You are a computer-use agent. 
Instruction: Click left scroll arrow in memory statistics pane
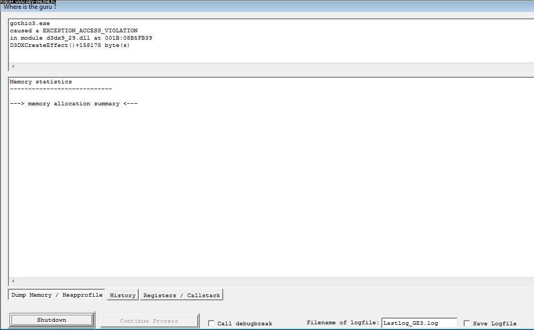[x=13, y=282]
